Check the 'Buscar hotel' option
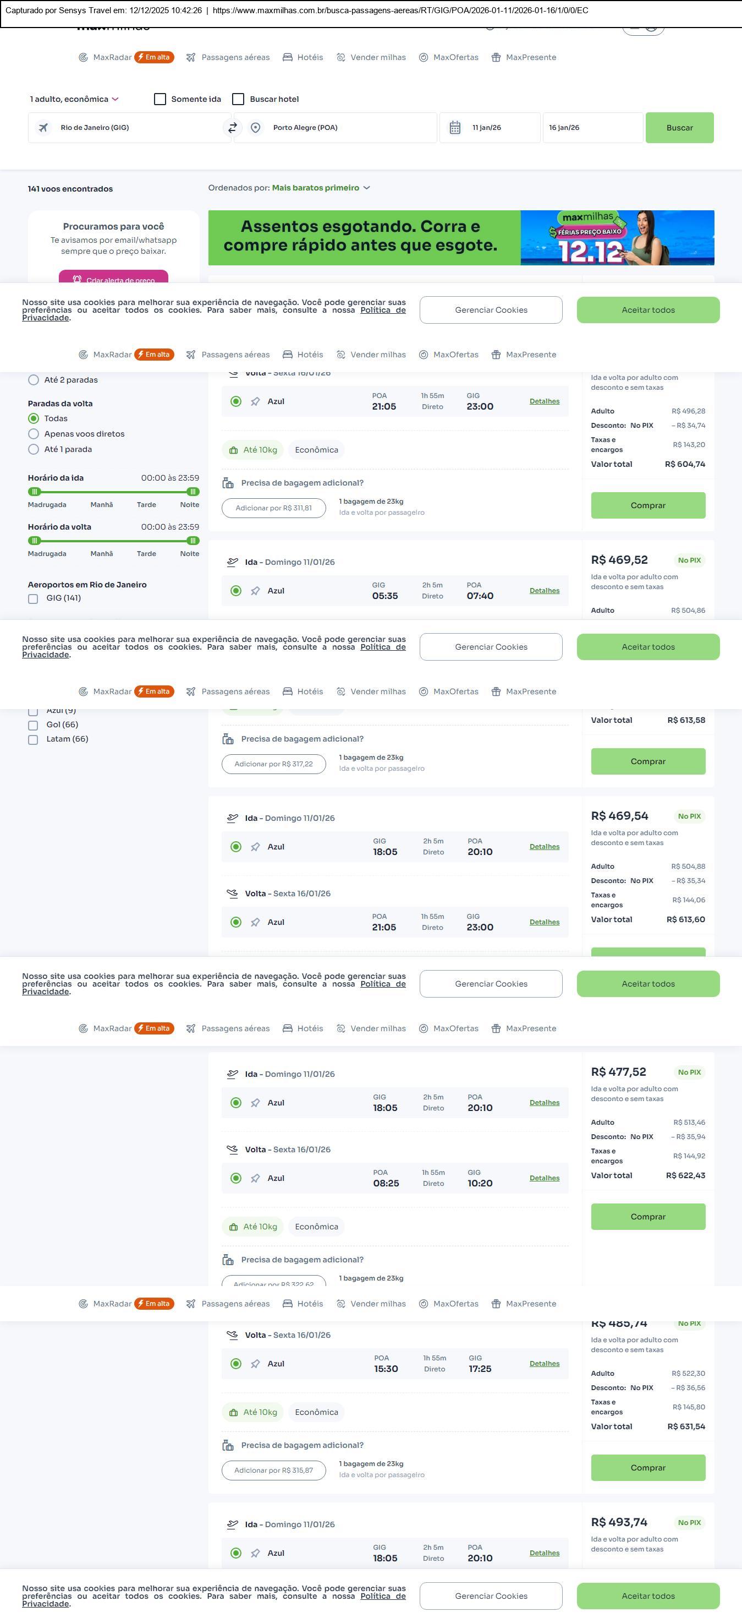The height and width of the screenshot is (1623, 742). pyautogui.click(x=239, y=100)
